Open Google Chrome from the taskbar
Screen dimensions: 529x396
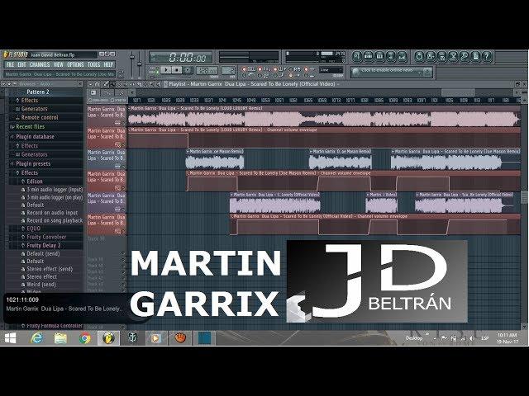[85, 338]
